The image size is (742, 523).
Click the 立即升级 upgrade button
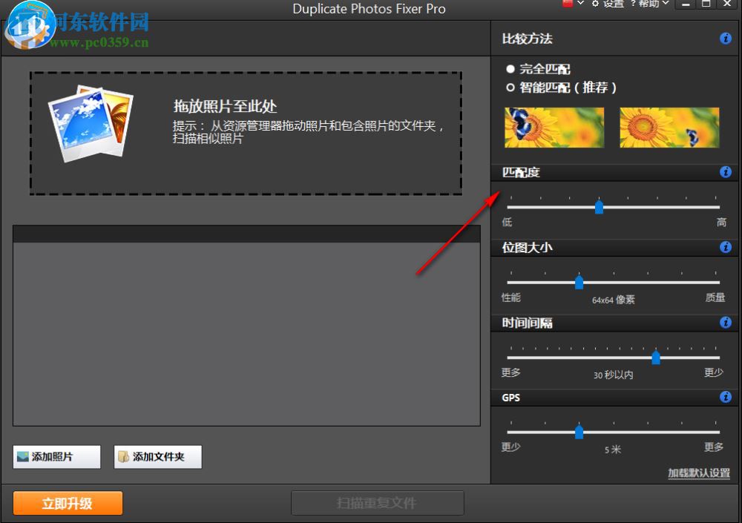tap(68, 503)
